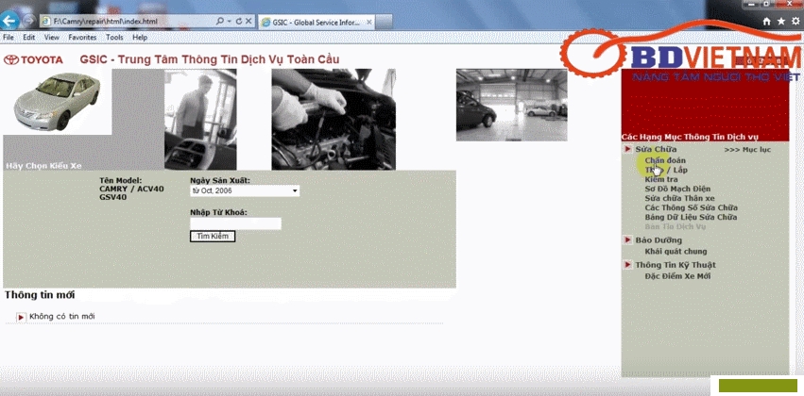Click the GSIC Trung Tâm Thông Tin title

209,59
